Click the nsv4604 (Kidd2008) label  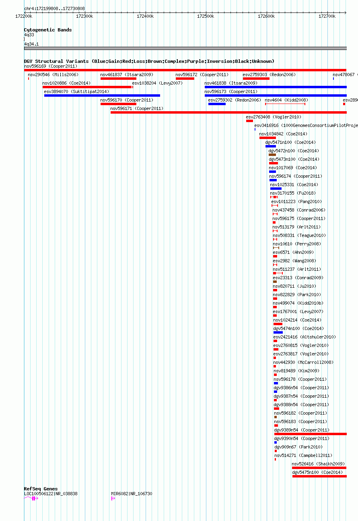[286, 100]
